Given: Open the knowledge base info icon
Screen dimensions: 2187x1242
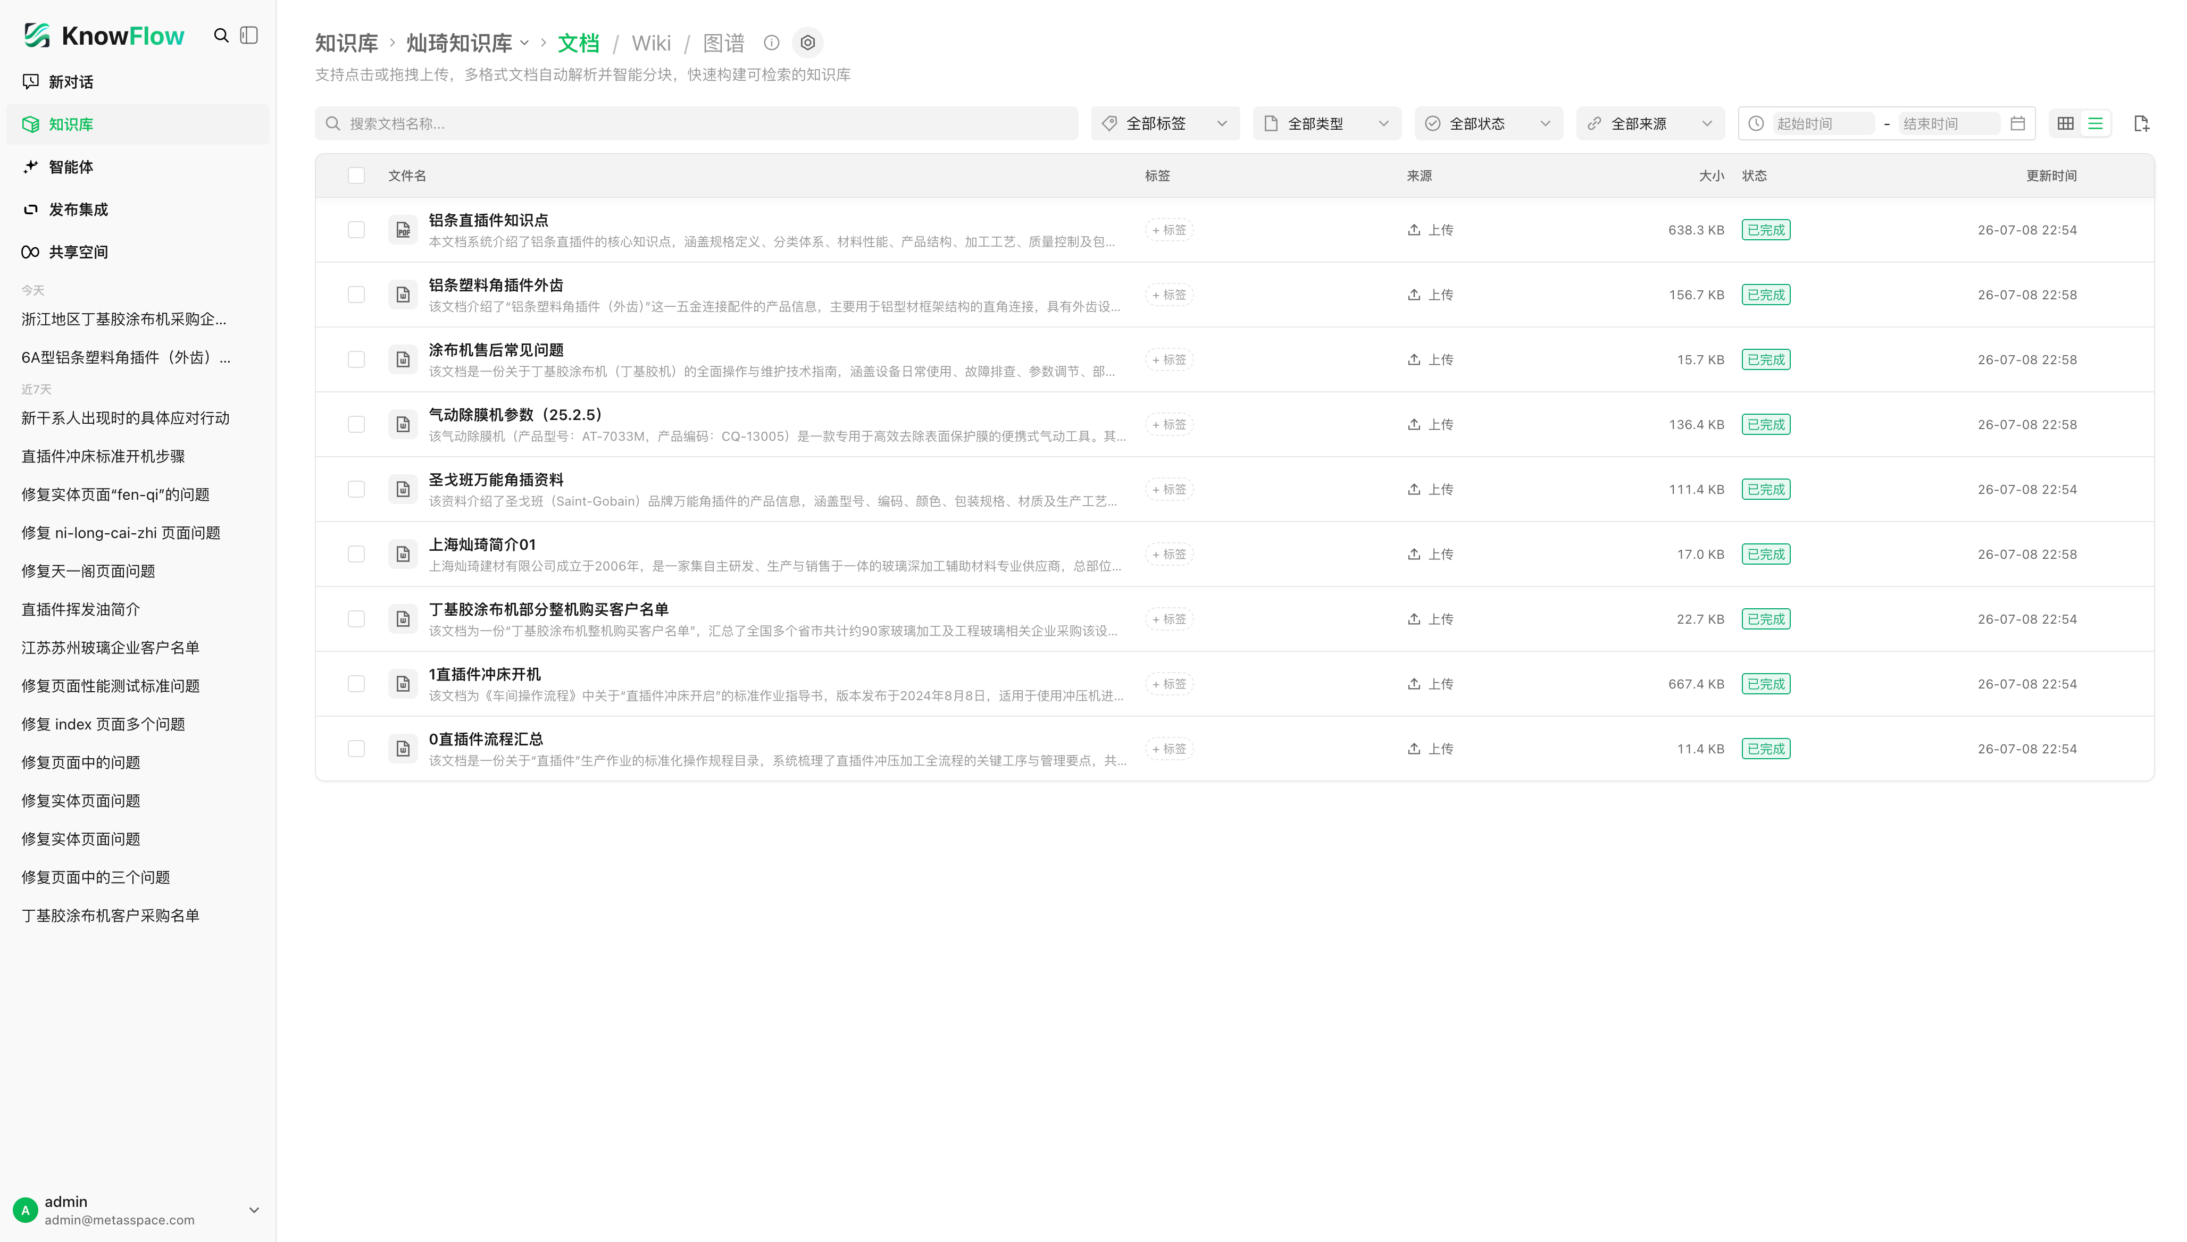Looking at the screenshot, I should tap(771, 43).
